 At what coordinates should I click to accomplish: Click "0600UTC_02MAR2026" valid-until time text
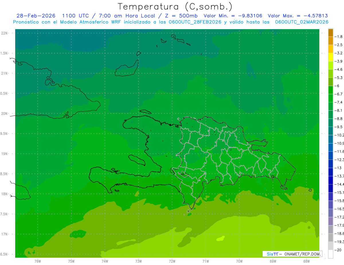(x=302, y=22)
